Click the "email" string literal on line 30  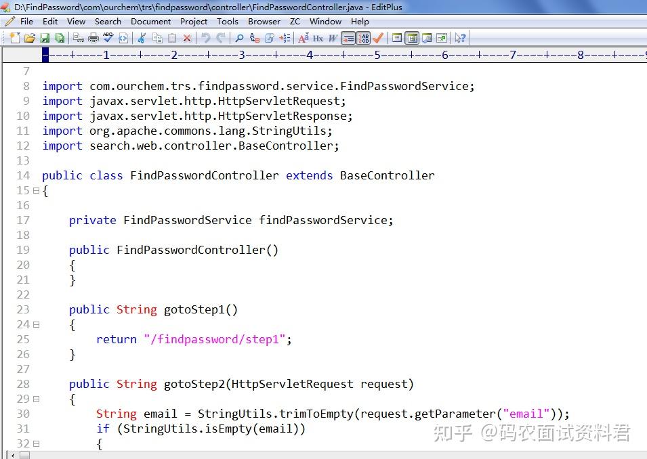tap(526, 414)
